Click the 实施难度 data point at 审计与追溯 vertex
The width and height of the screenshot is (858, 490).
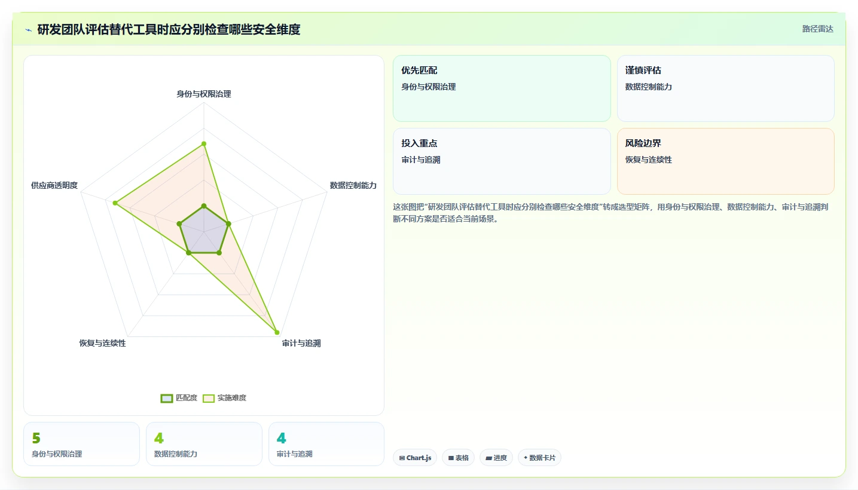tap(277, 332)
